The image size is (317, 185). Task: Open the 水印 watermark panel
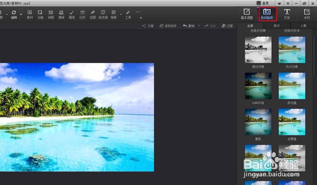pyautogui.click(x=307, y=14)
